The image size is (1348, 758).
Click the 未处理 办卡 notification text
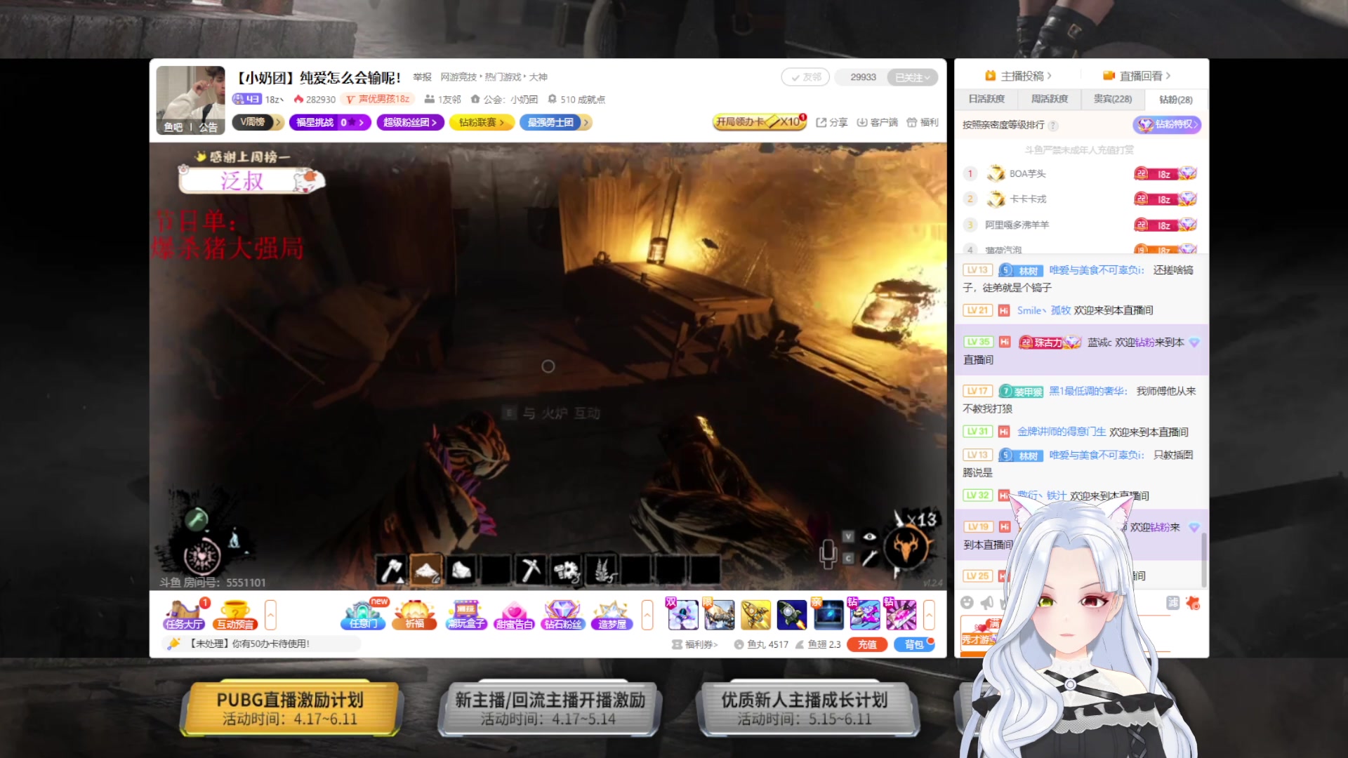point(249,644)
